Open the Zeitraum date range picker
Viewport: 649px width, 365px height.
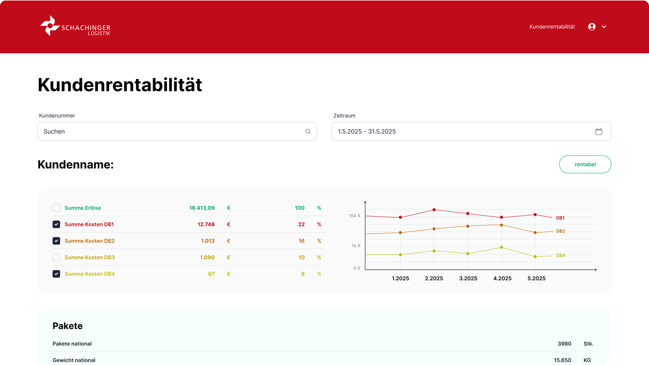pyautogui.click(x=464, y=131)
